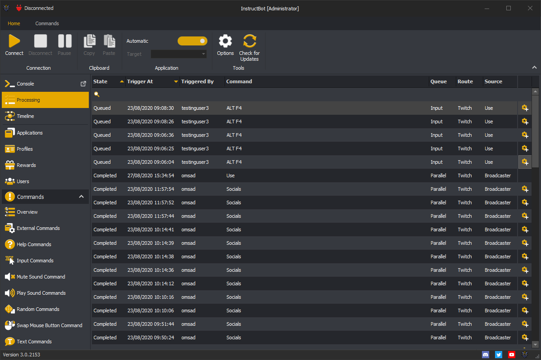Pop out the Console into a separate window
This screenshot has height=360, width=541.
(83, 84)
